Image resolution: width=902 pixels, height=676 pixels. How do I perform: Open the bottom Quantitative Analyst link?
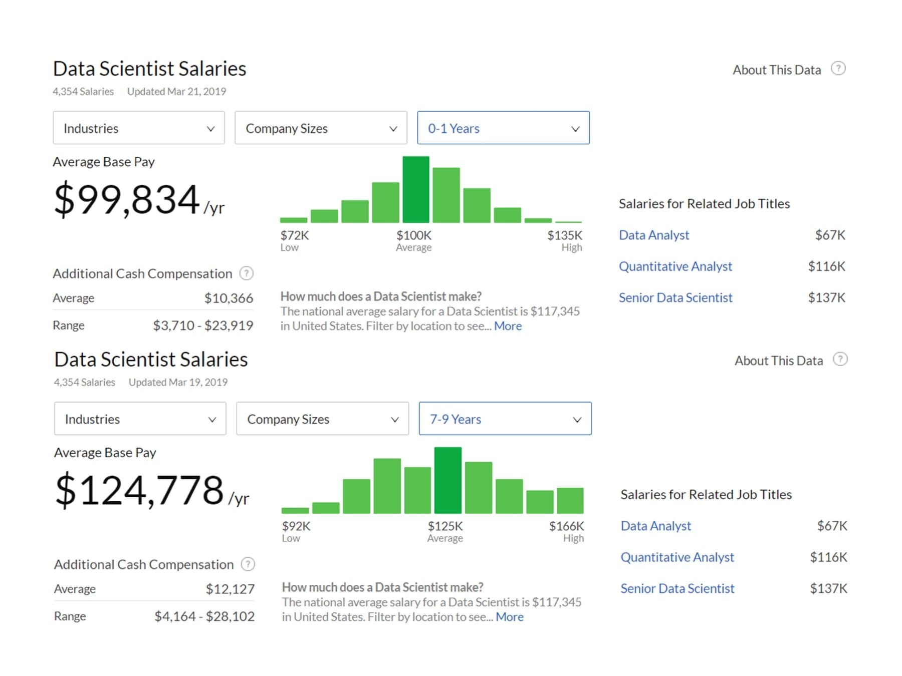[677, 557]
